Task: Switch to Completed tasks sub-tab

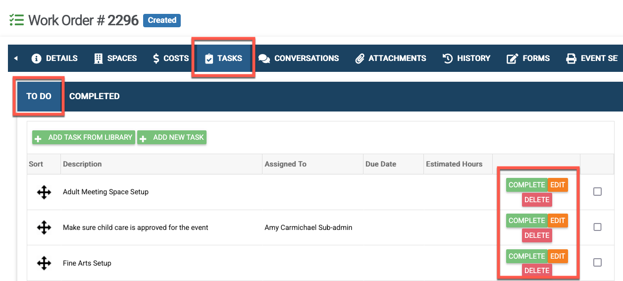Action: tap(94, 96)
